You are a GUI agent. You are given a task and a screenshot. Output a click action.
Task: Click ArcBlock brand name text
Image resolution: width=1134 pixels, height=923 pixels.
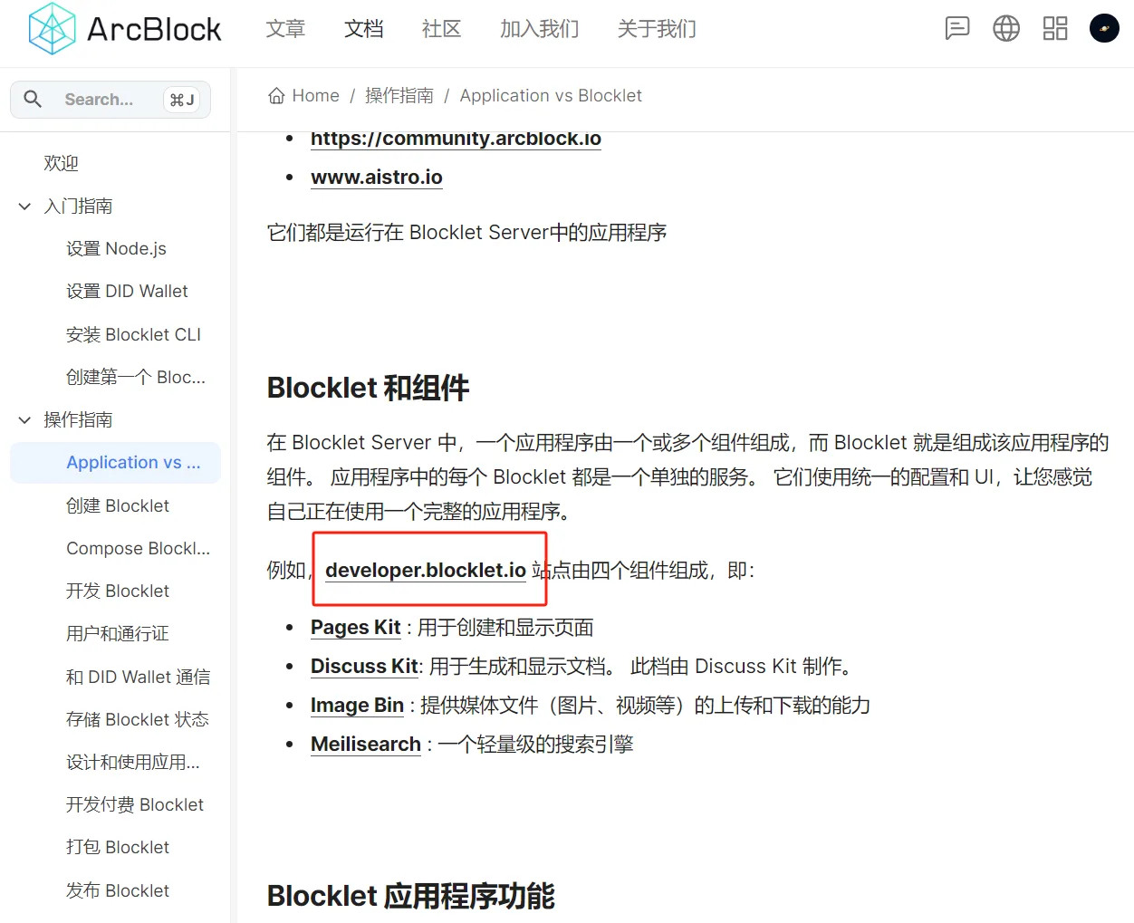pyautogui.click(x=154, y=29)
